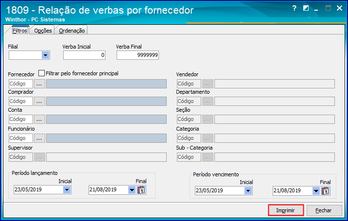348x221 pixels.
Task: Open Período lançamento calendar icon
Action: (x=141, y=190)
